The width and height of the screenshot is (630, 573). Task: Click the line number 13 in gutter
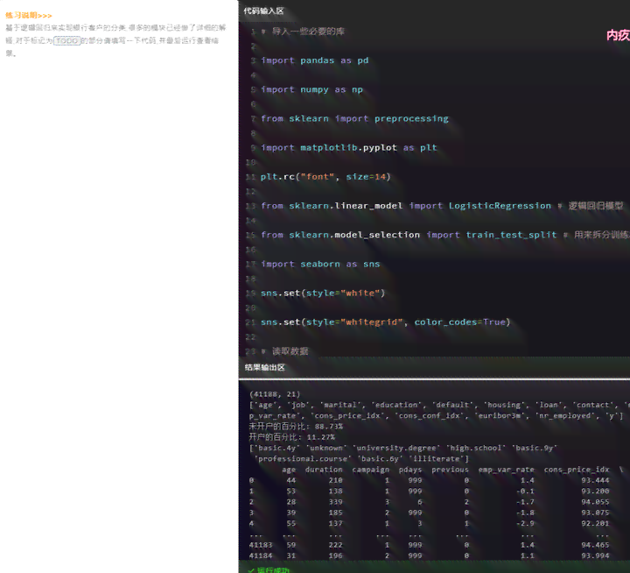click(251, 206)
